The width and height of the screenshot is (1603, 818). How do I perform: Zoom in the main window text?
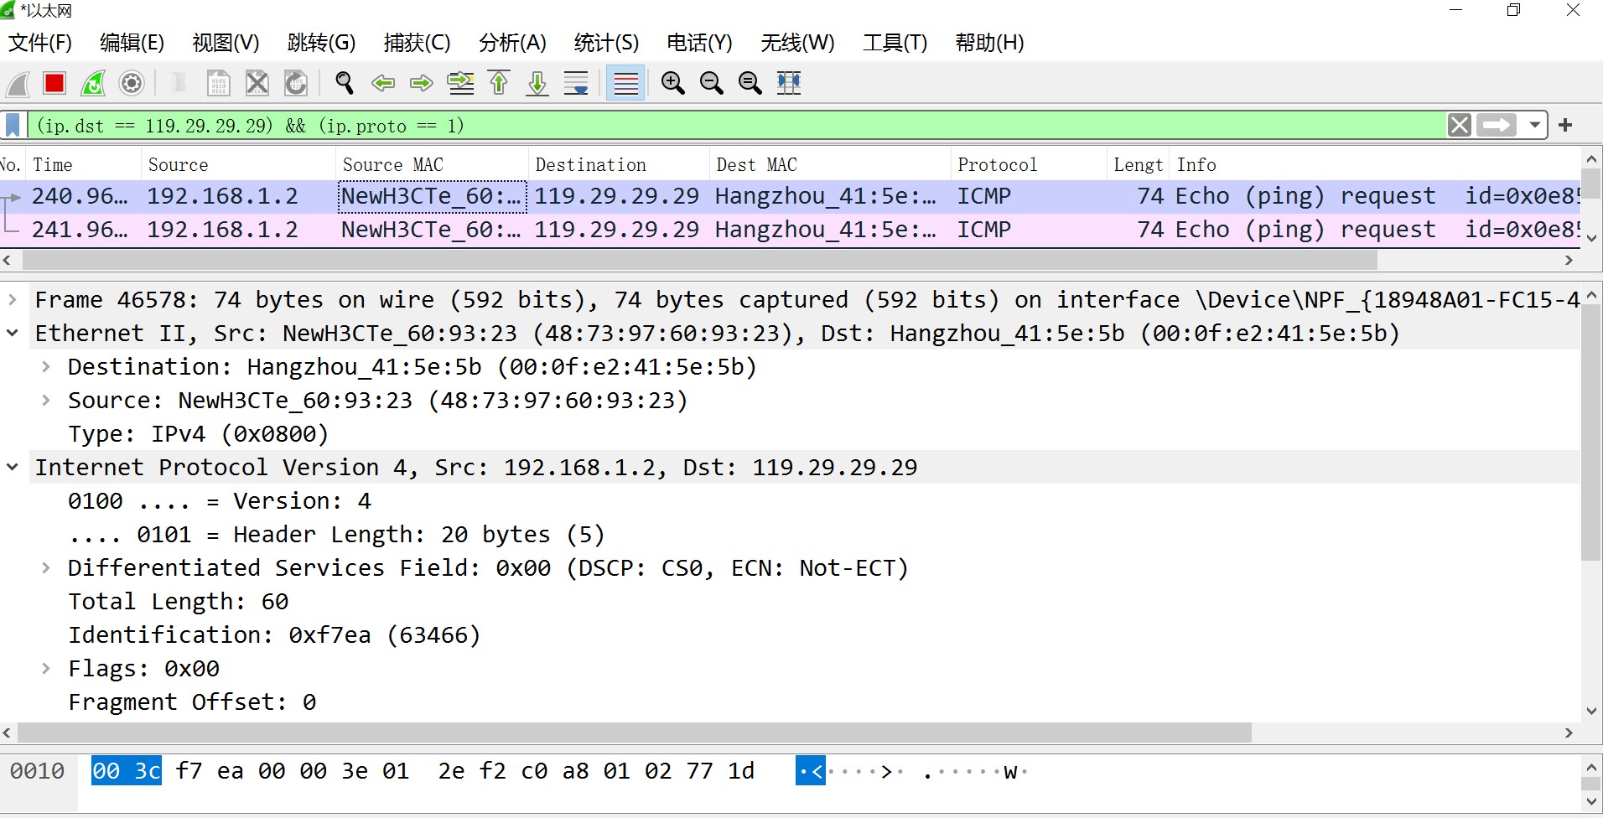pyautogui.click(x=673, y=83)
